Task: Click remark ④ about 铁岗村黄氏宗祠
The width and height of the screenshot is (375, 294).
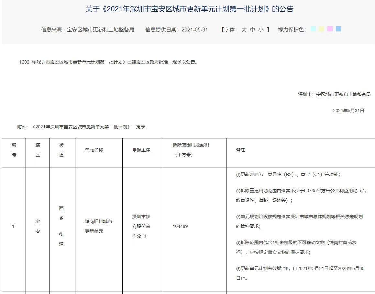Action: 296,247
